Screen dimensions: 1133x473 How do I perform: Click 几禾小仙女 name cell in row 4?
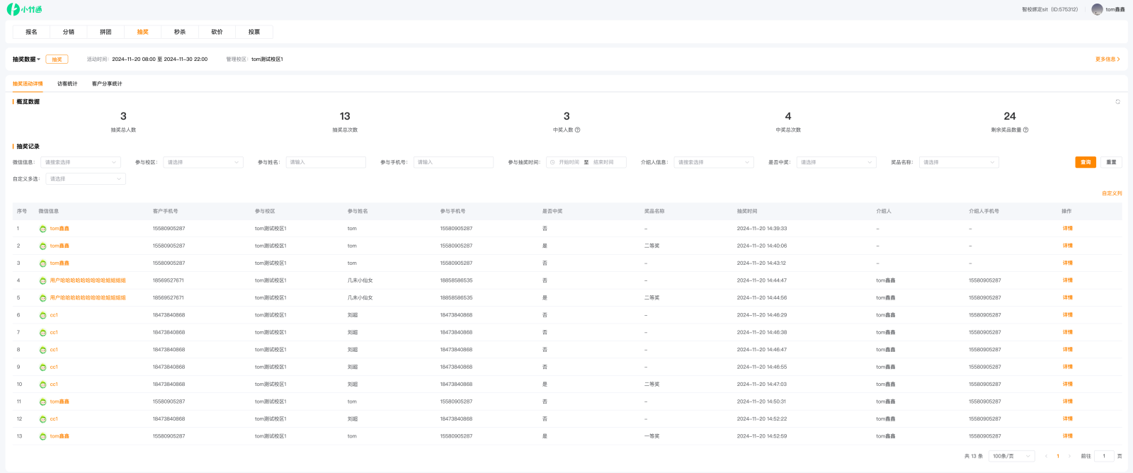(360, 281)
